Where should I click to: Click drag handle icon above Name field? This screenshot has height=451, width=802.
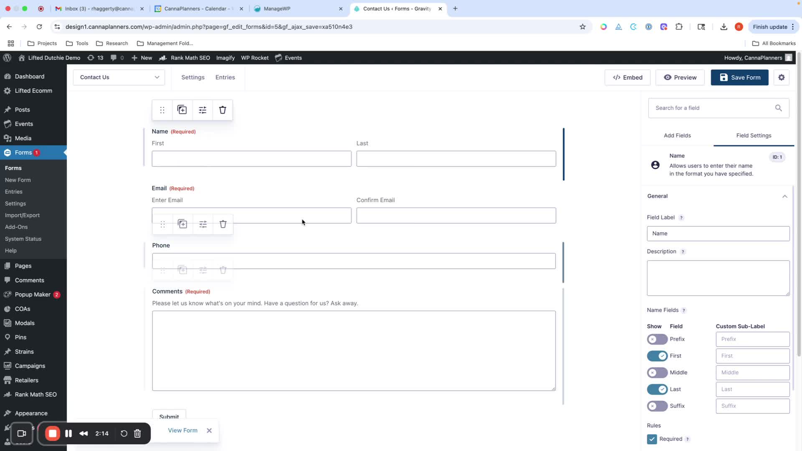[162, 110]
